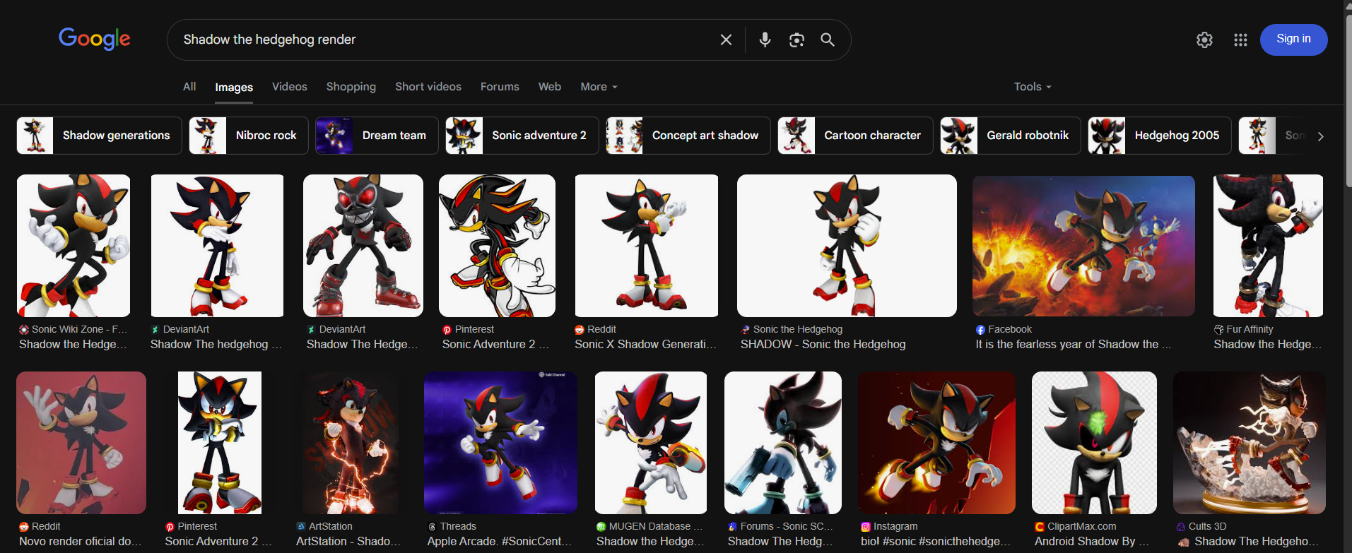The image size is (1352, 553).
Task: Click 'Sonic X Shadow Generati...' caption
Action: (645, 344)
